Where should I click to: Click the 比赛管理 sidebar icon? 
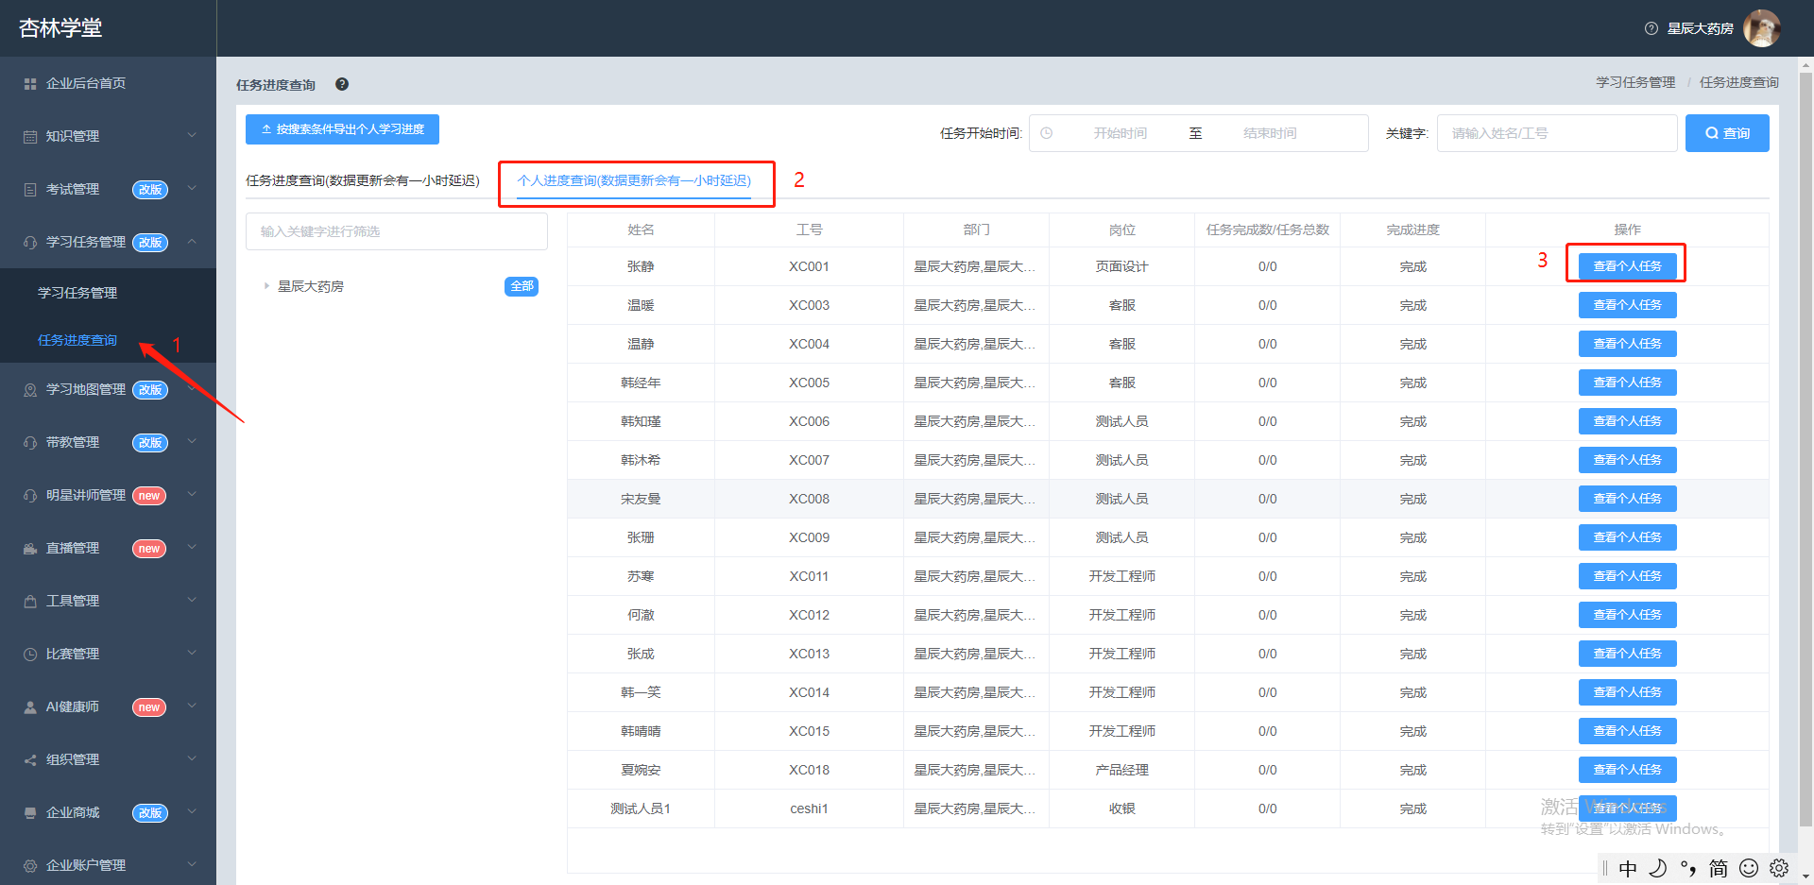pos(30,655)
